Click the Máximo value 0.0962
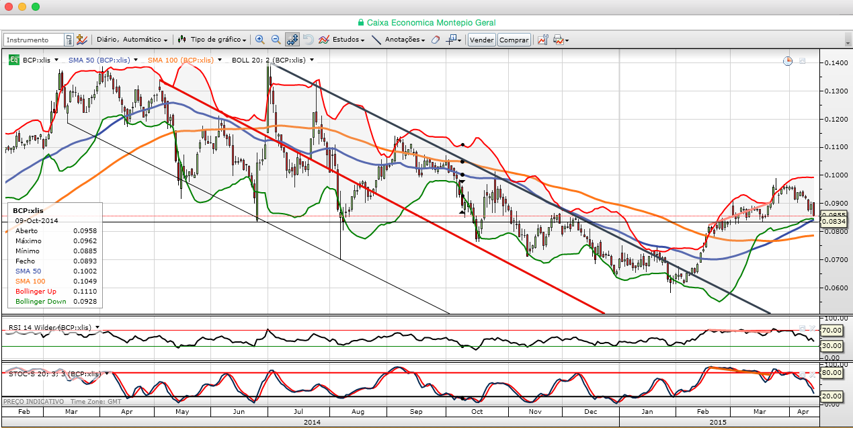This screenshot has height=428, width=853. point(85,241)
